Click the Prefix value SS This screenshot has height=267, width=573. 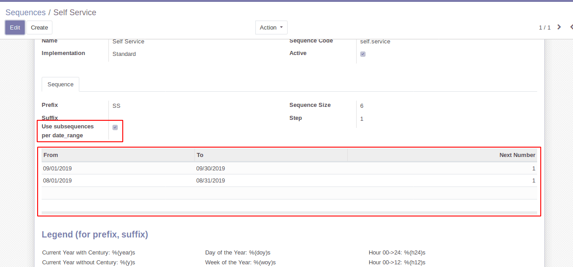[x=116, y=106]
